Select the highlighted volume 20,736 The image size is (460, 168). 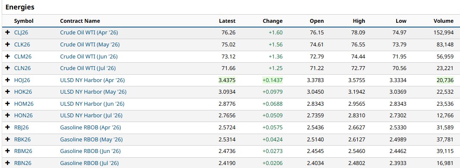click(x=445, y=80)
